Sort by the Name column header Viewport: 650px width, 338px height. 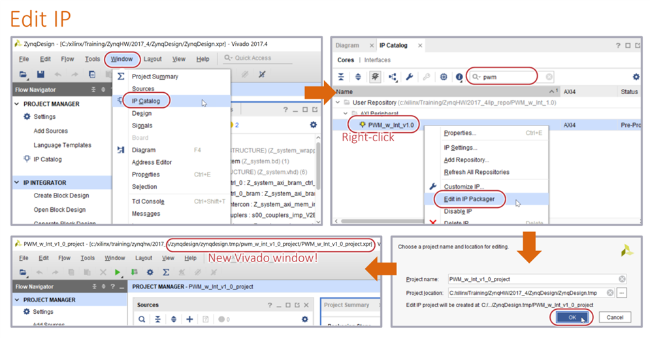tap(344, 92)
